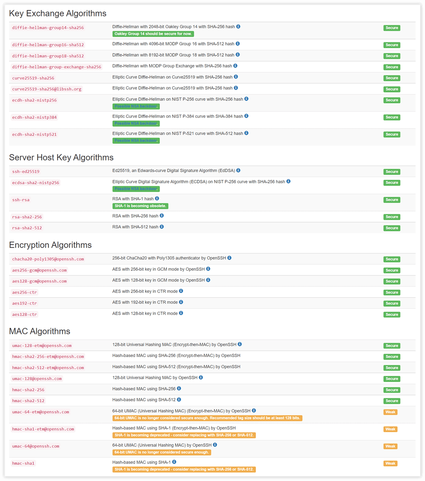Select the diffie-hellman-group-exchange-sha256 name
The image size is (425, 481).
click(57, 67)
